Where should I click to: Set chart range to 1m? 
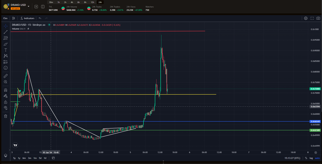click(35, 158)
